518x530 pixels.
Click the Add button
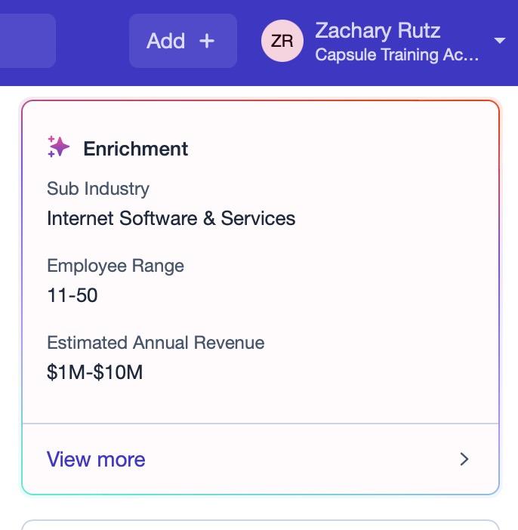(x=182, y=41)
